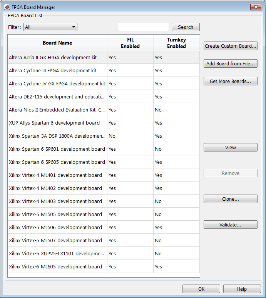Open Get More Boards
266x298 pixels.
pos(231,82)
